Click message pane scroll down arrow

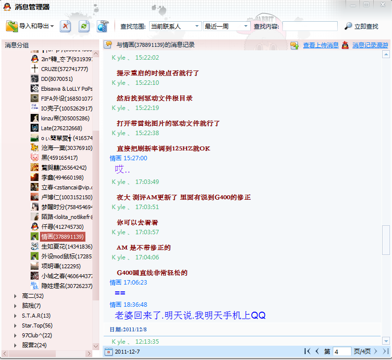pyautogui.click(x=386, y=341)
